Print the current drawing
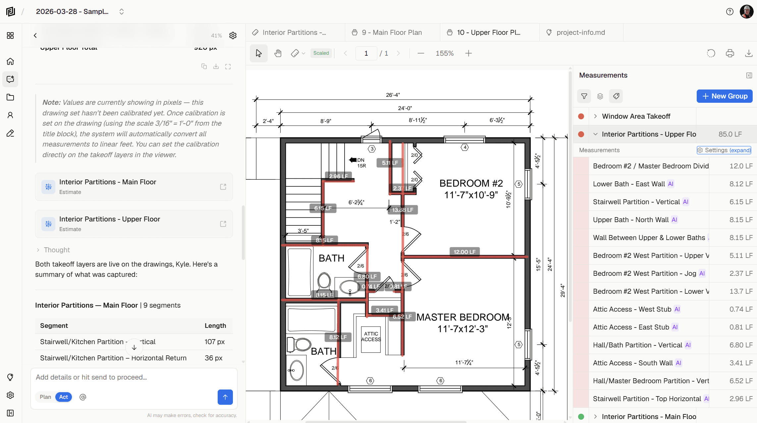The image size is (757, 423). click(730, 53)
